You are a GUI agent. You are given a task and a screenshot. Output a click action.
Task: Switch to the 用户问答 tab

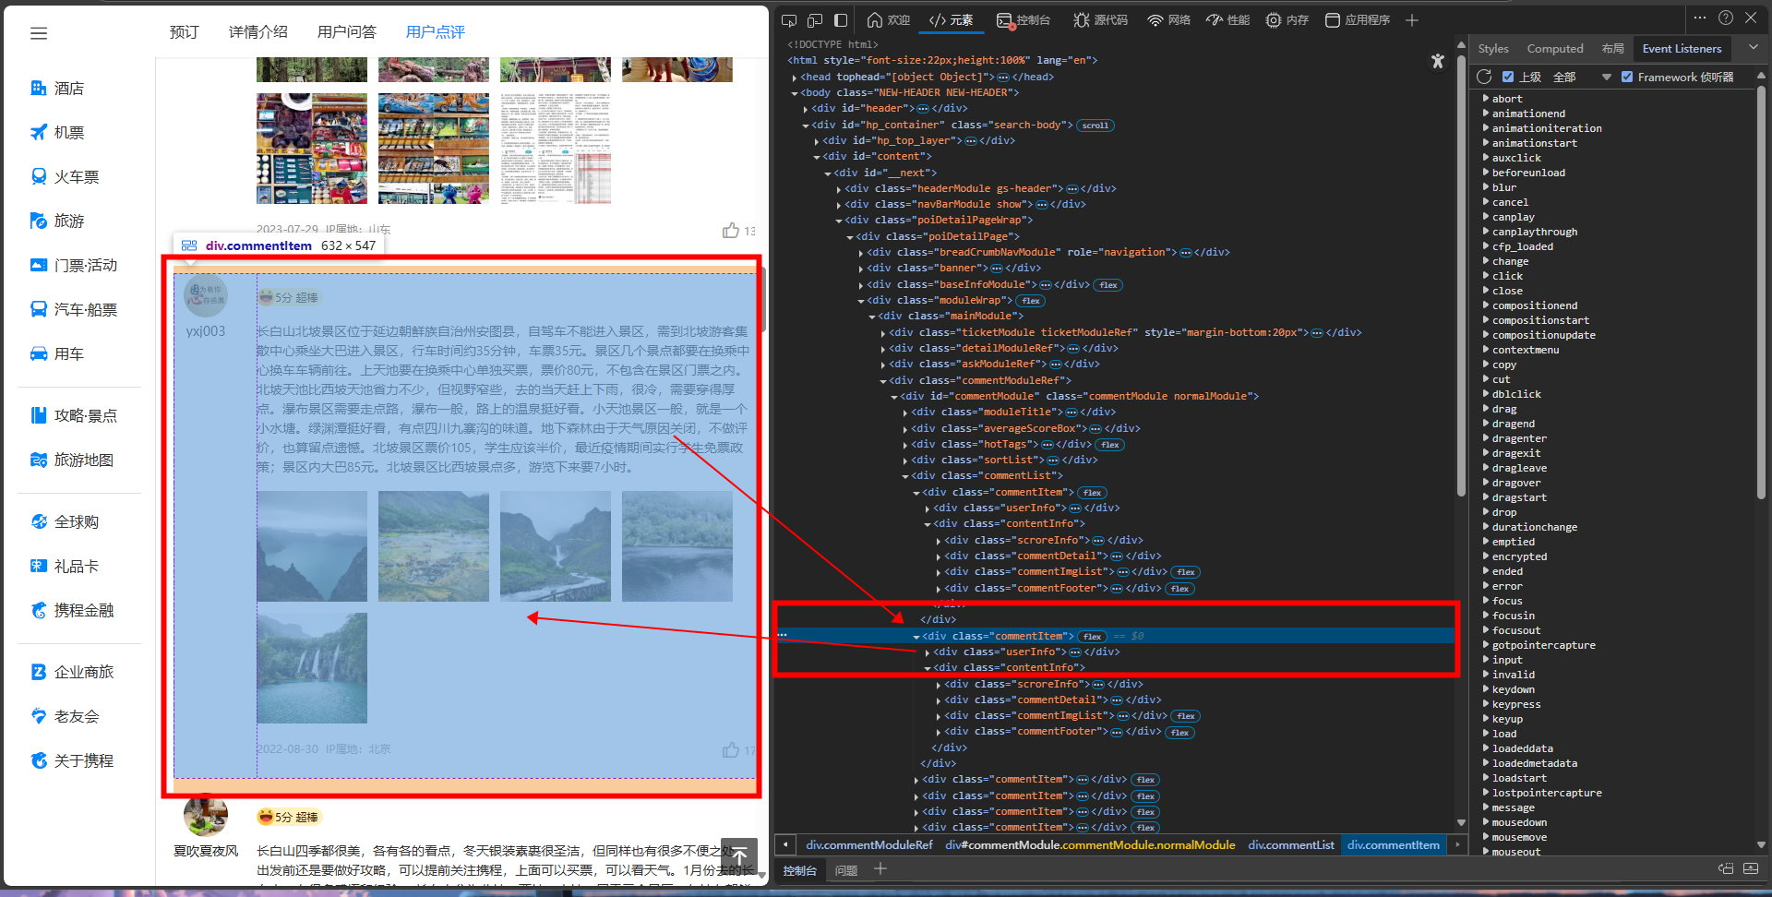347,32
